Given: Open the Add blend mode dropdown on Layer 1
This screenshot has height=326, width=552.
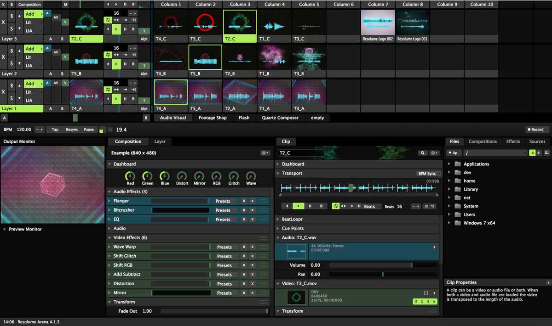Looking at the screenshot, I should (33, 84).
